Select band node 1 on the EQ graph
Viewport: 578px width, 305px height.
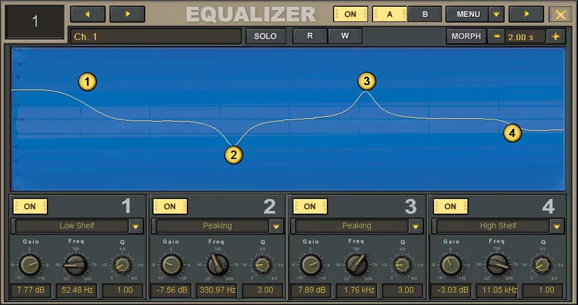[x=87, y=82]
